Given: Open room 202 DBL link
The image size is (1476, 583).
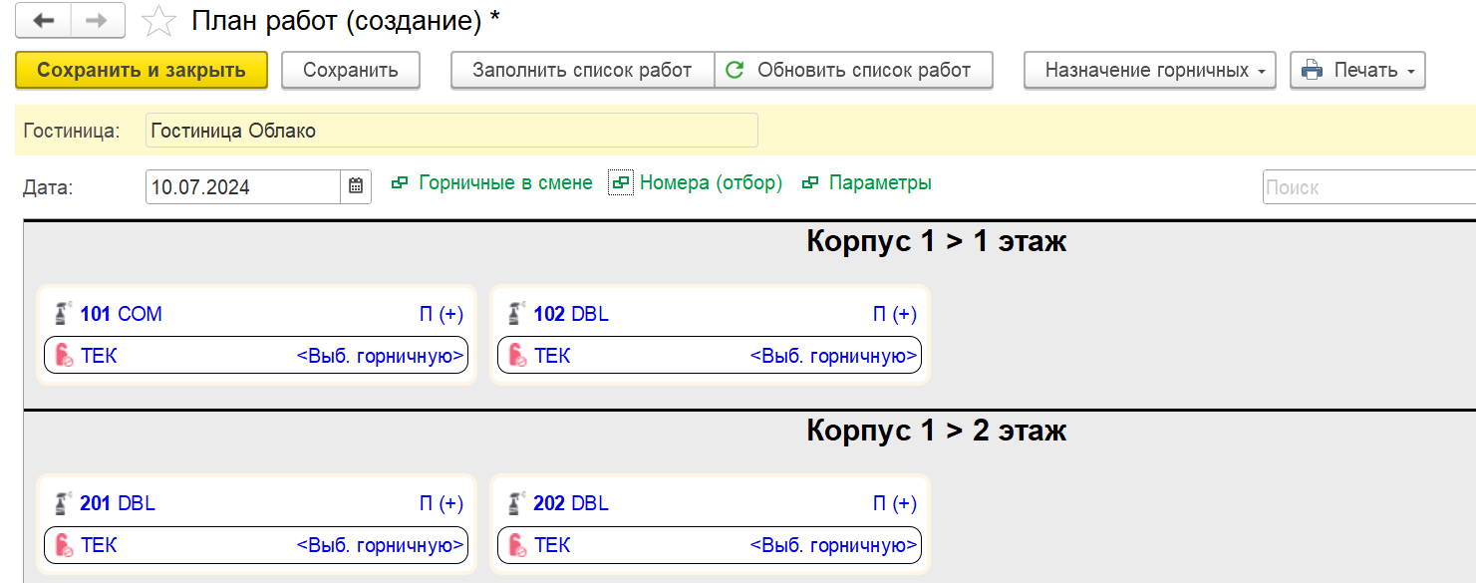Looking at the screenshot, I should coord(571,504).
